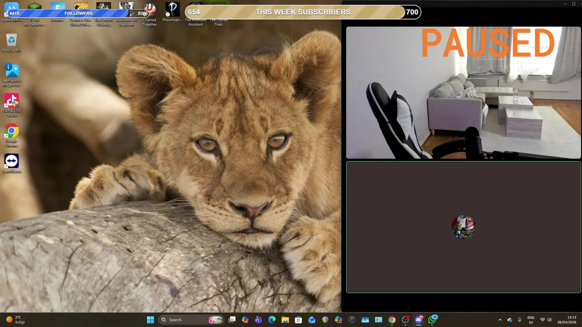Open the Windows Start menu

click(x=151, y=320)
